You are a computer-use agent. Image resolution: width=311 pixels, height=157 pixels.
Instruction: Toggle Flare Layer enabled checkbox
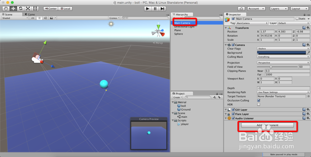233,114
